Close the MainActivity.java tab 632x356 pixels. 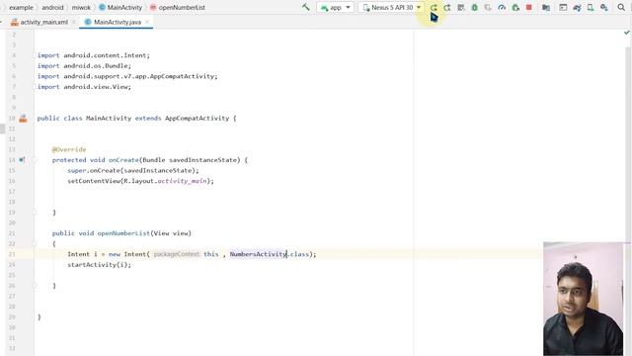click(x=147, y=22)
